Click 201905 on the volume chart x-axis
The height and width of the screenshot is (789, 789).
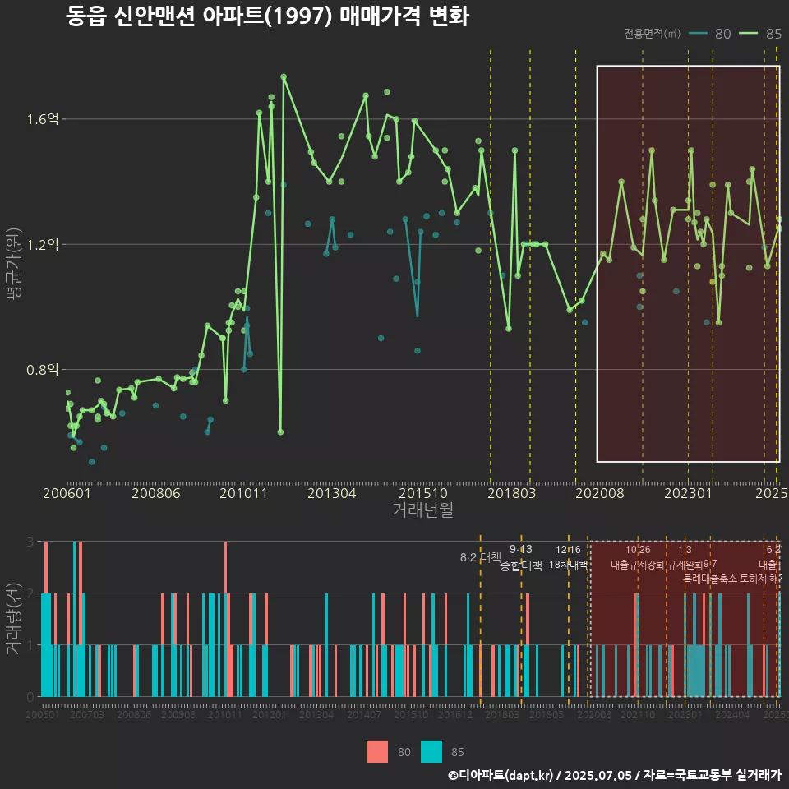(x=547, y=714)
